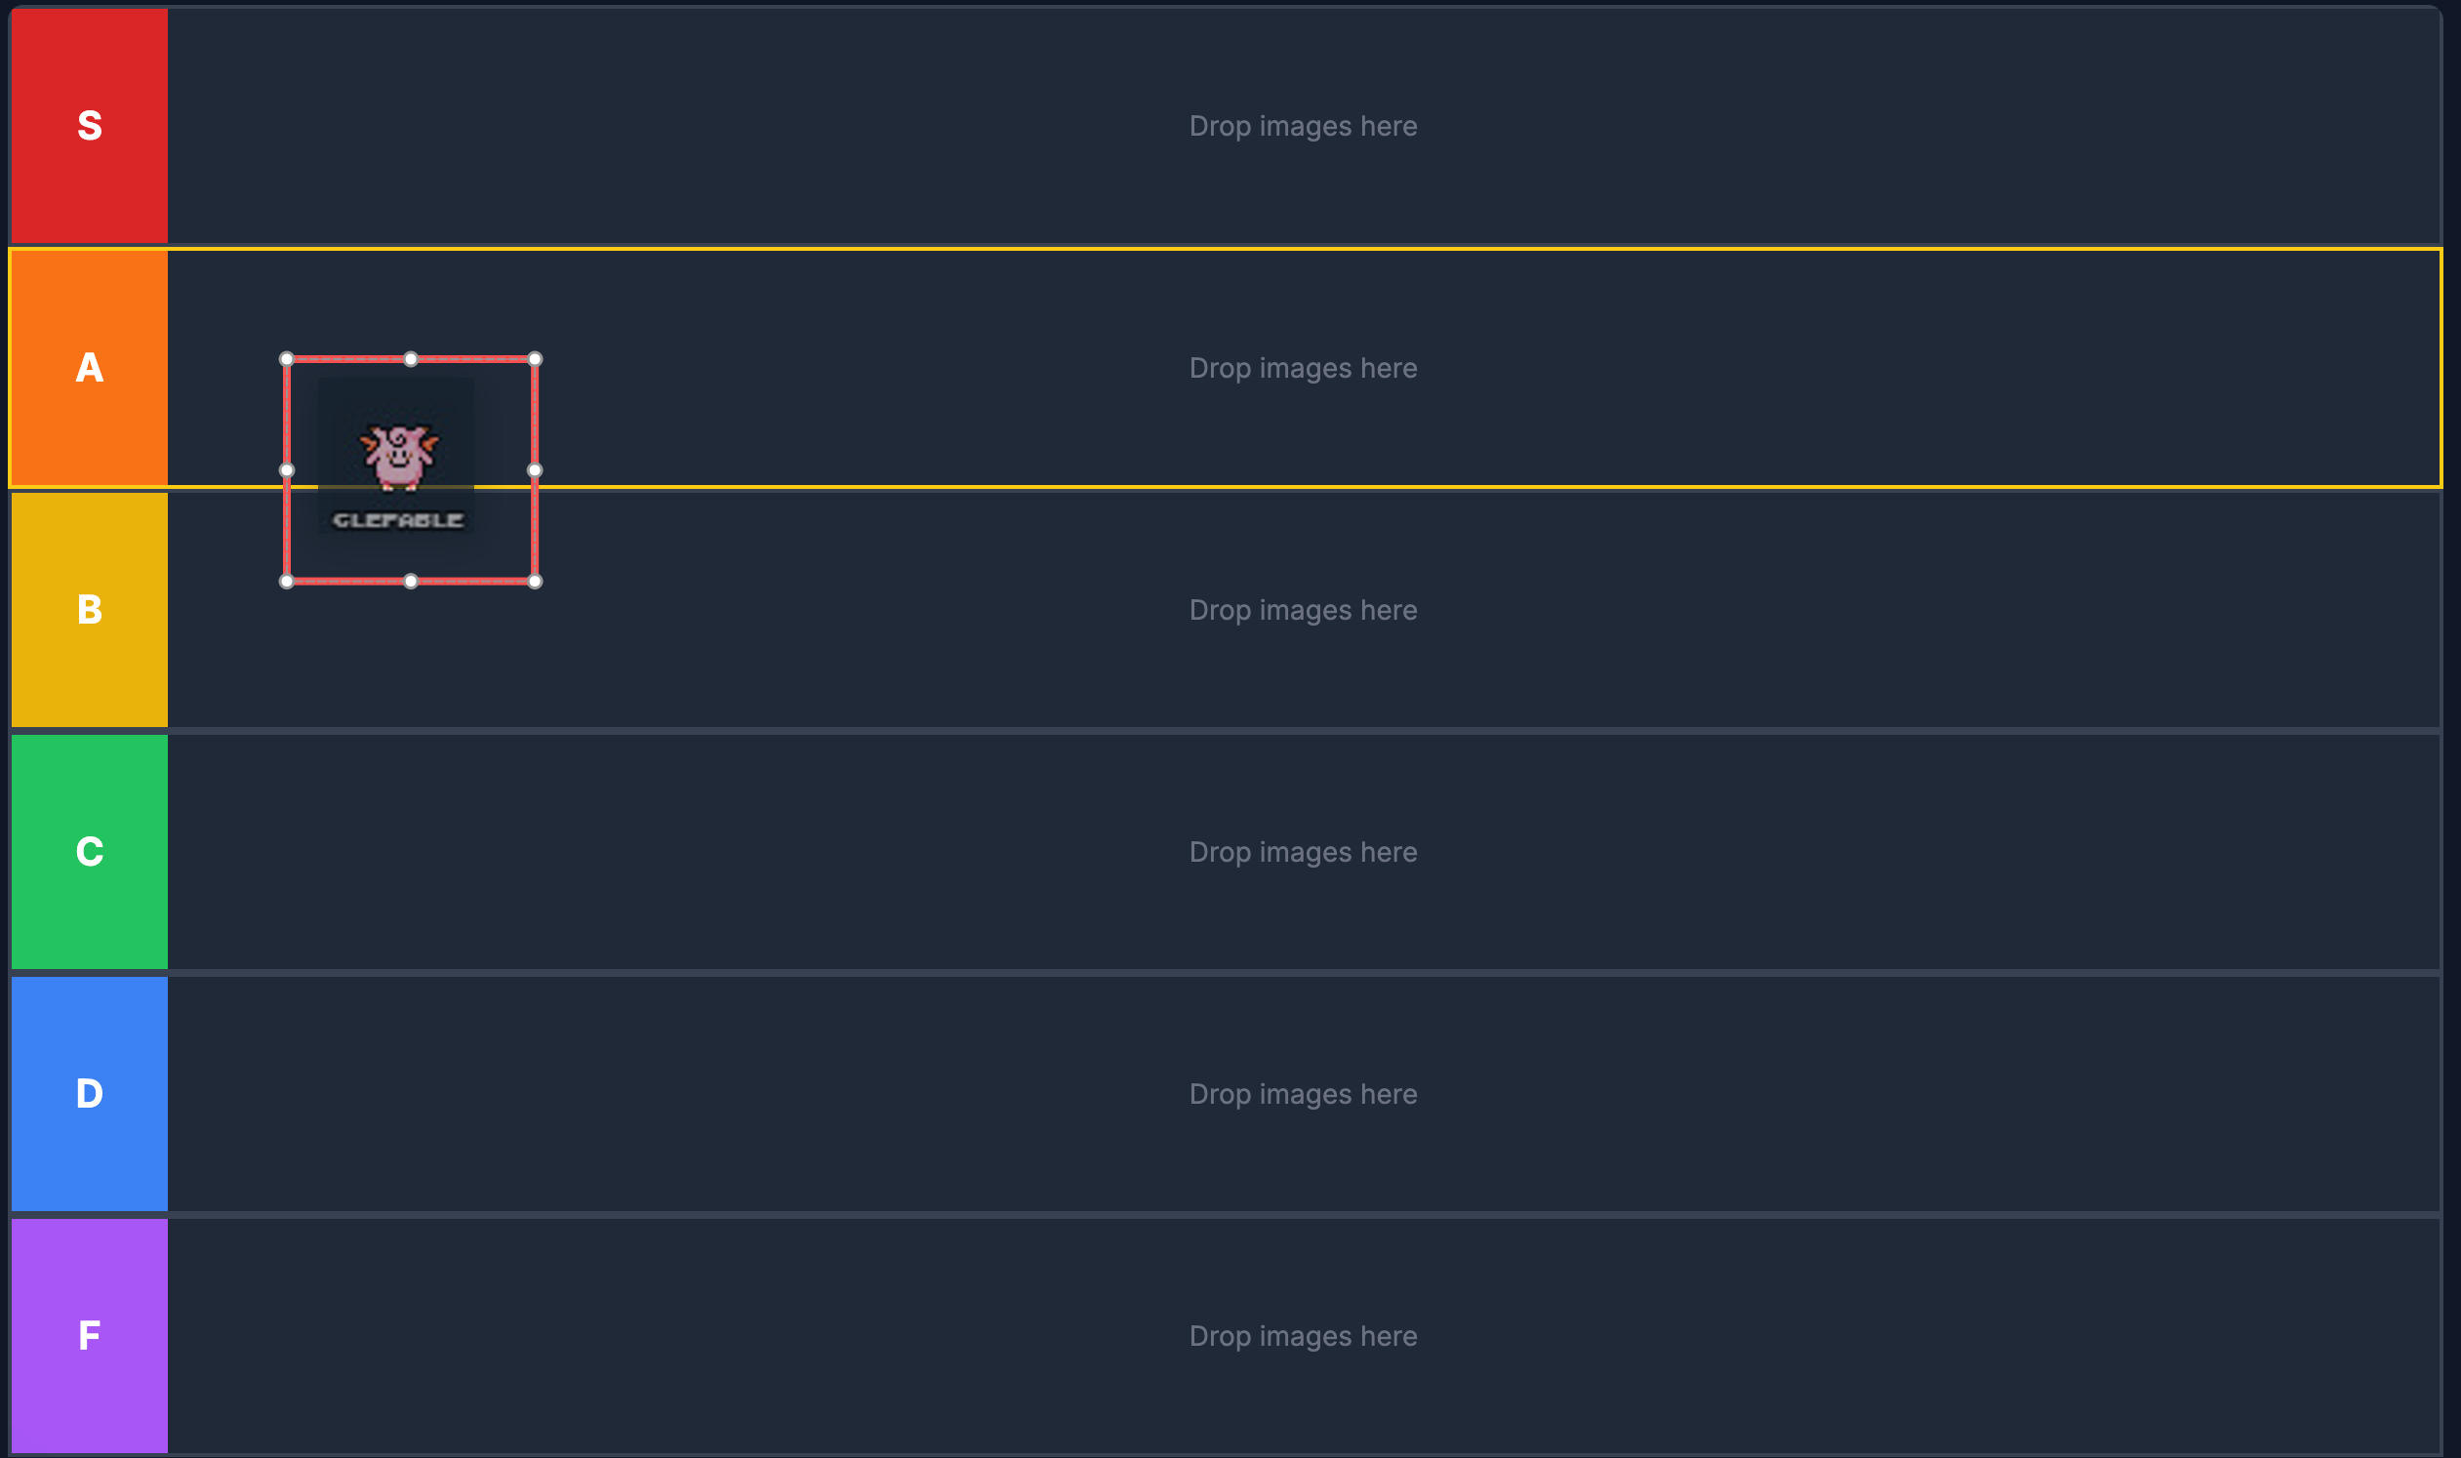2461x1458 pixels.
Task: Click C tier's "Drop images here" placeholder
Action: click(1303, 852)
